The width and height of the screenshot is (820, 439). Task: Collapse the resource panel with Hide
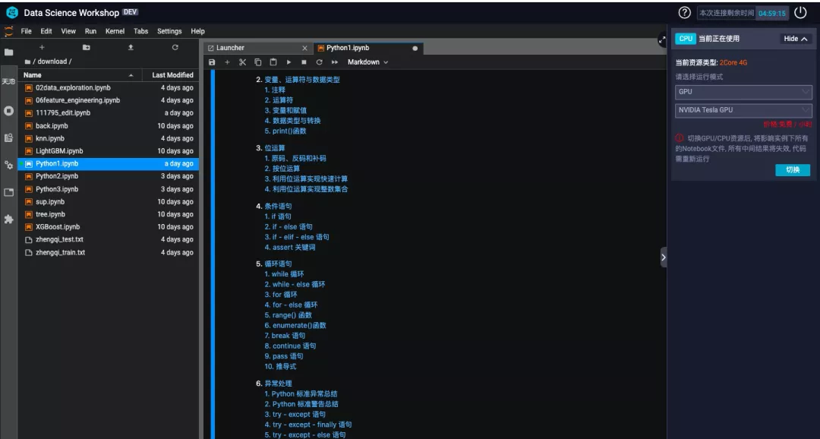[x=796, y=39]
